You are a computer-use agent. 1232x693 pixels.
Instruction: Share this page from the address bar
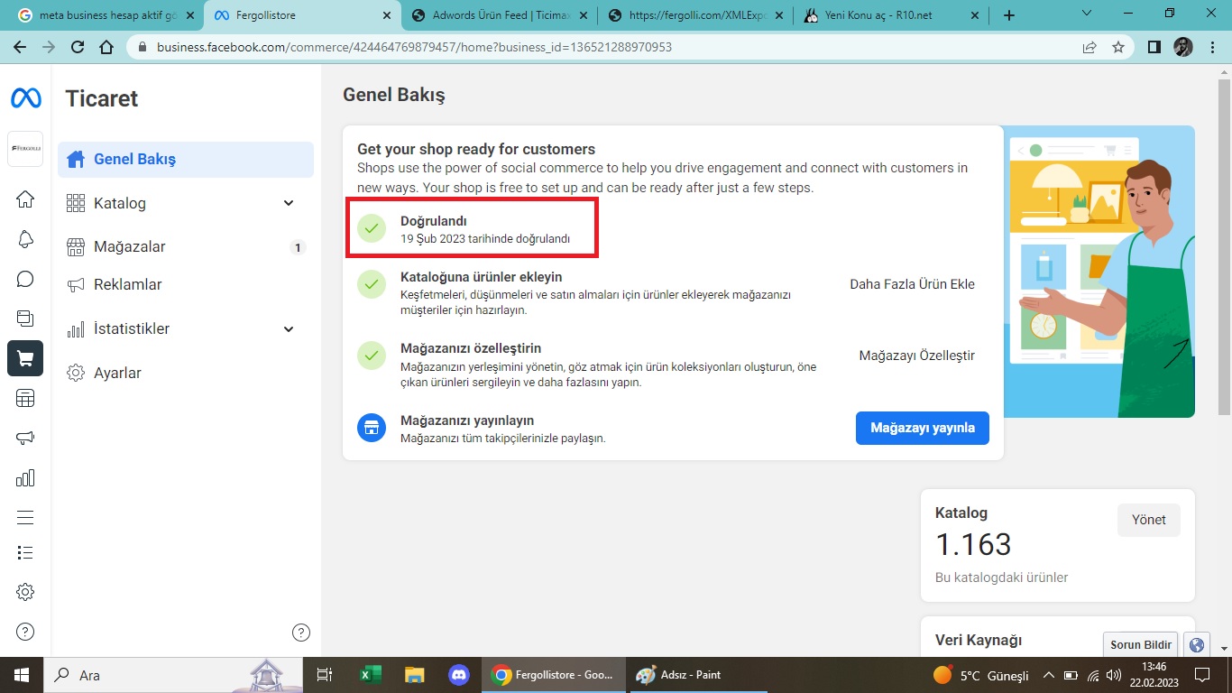click(x=1089, y=47)
